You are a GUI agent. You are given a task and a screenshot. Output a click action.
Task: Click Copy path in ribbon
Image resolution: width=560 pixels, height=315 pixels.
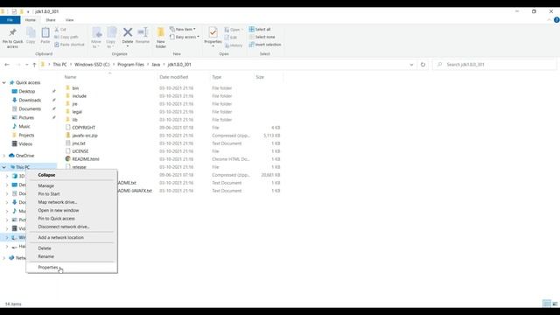click(x=66, y=37)
